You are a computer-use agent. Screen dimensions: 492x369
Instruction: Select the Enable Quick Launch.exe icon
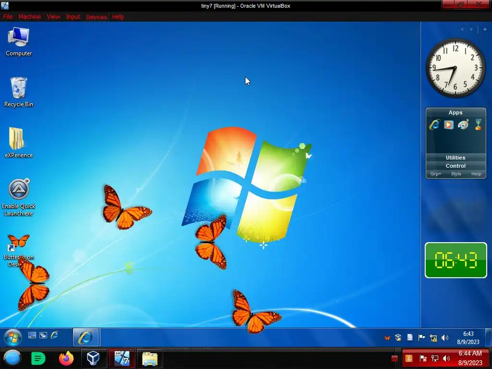[x=19, y=197]
